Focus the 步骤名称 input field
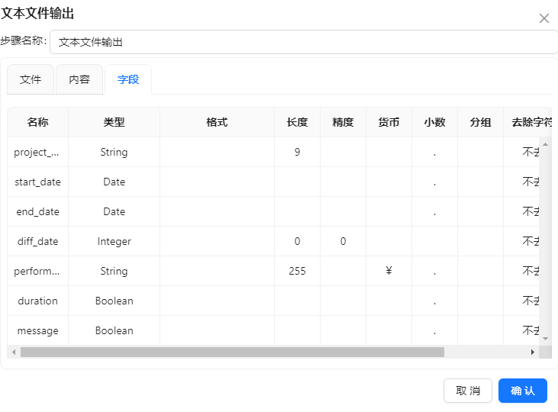The height and width of the screenshot is (412, 558). (303, 42)
